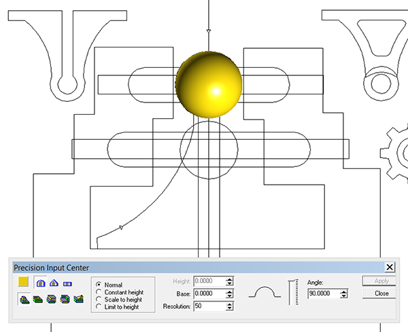
Task: Click the dome profile preview graphic
Action: [265, 292]
